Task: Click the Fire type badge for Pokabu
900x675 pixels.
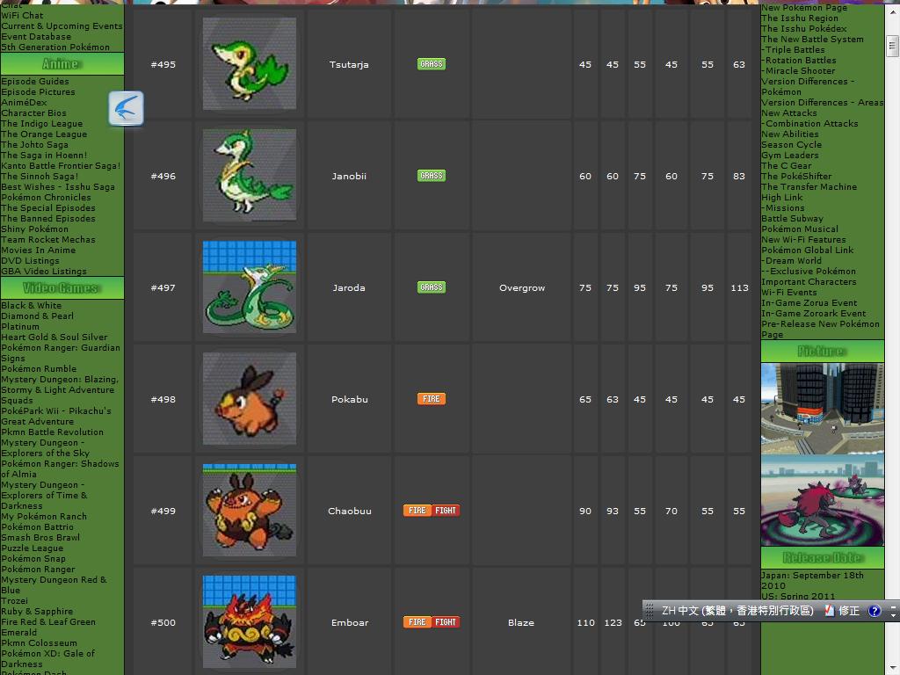Action: pyautogui.click(x=431, y=399)
